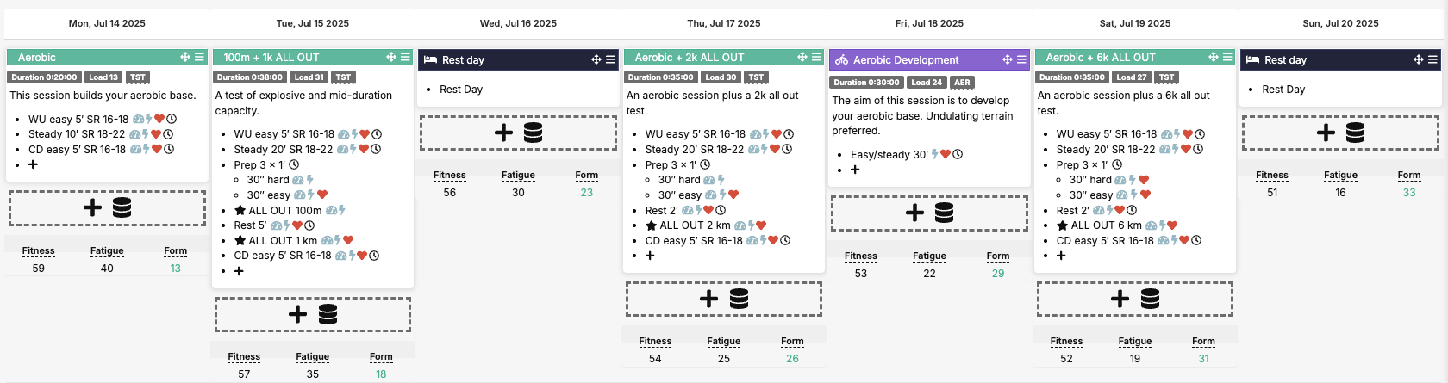
Task: Click the Load 27 badge on Saturday's card
Action: pyautogui.click(x=1132, y=77)
